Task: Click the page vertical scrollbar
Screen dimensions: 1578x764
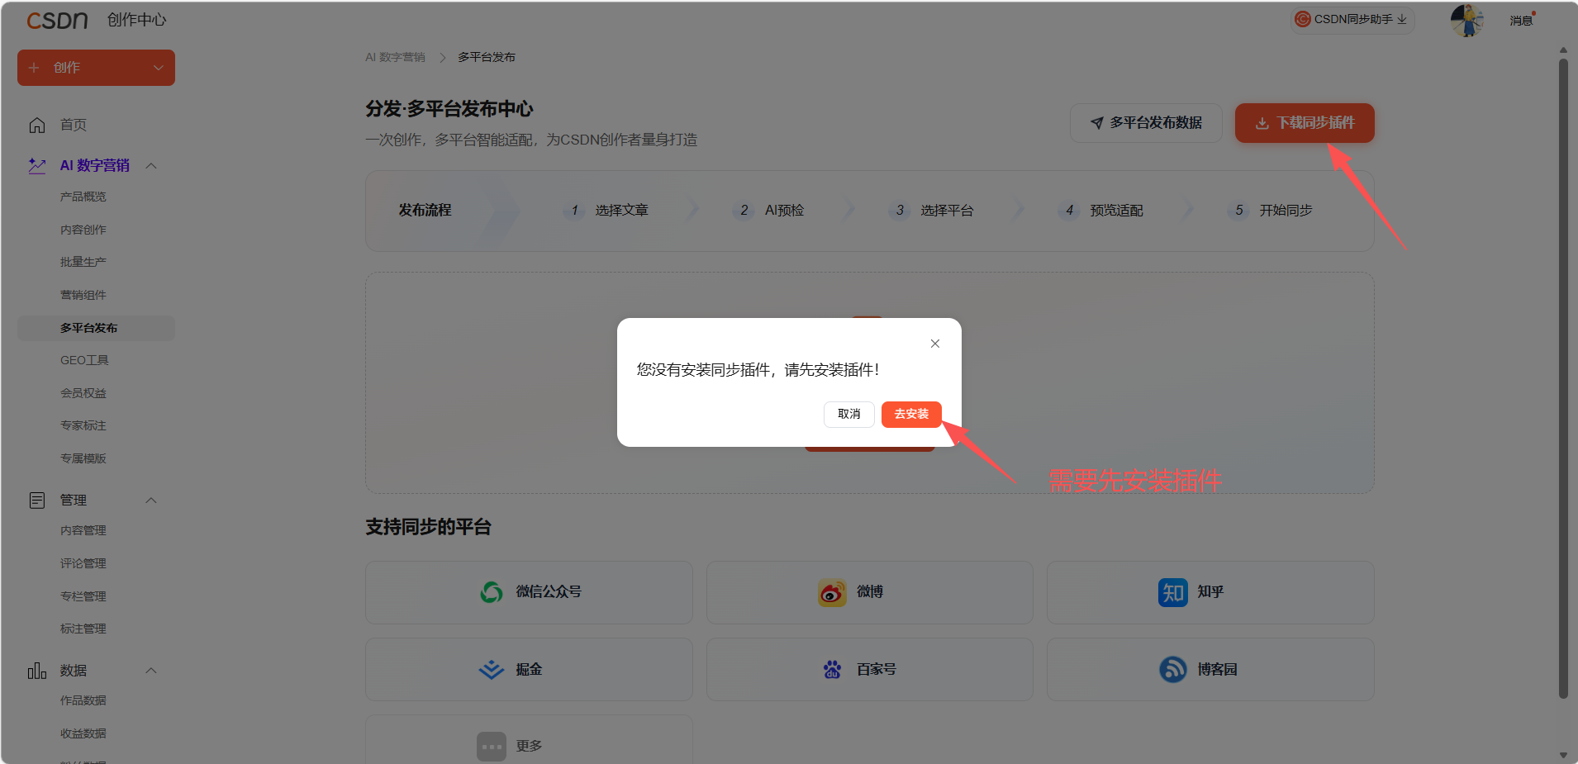Action: click(1562, 378)
